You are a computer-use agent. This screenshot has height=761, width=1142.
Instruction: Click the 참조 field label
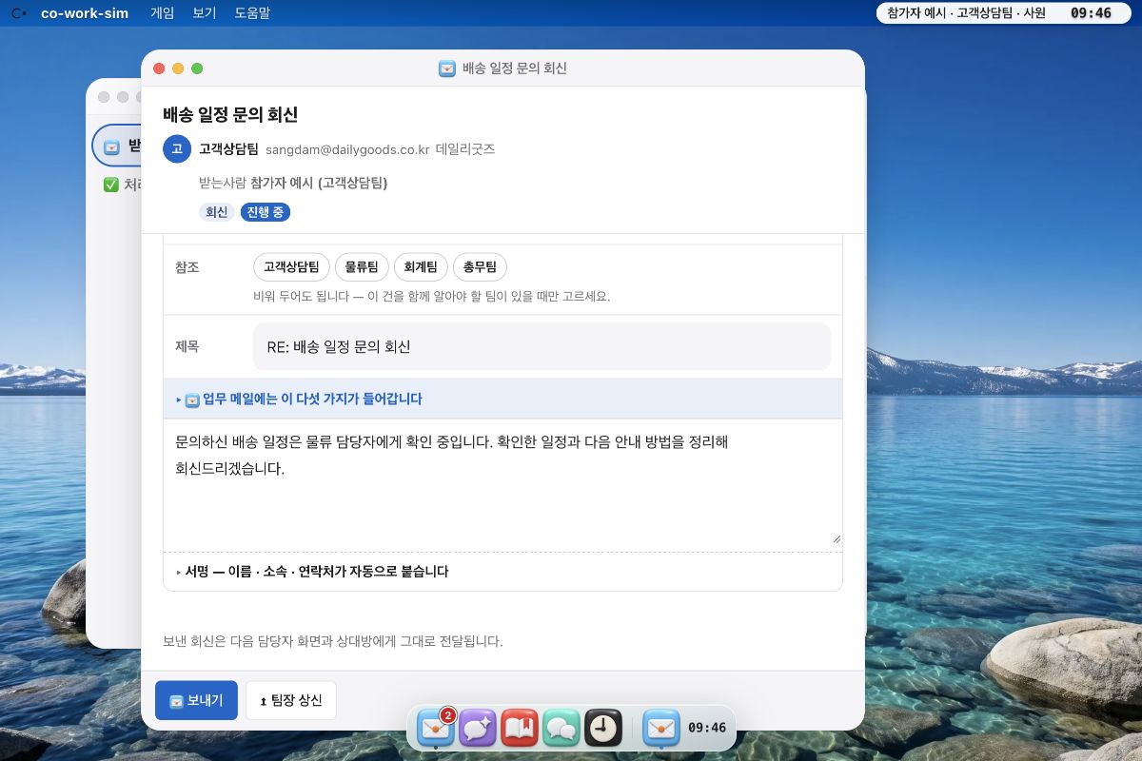(187, 267)
